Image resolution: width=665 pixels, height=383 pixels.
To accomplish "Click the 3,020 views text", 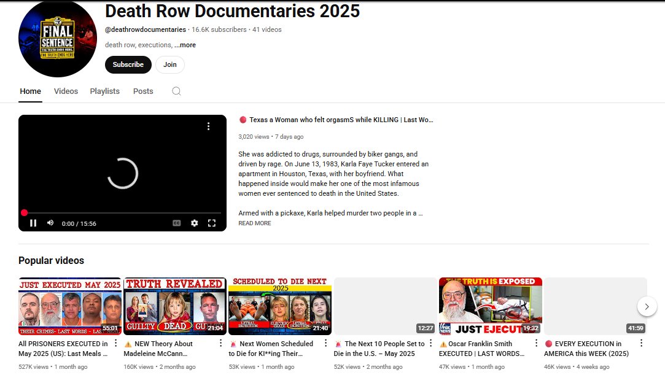I will tap(254, 137).
